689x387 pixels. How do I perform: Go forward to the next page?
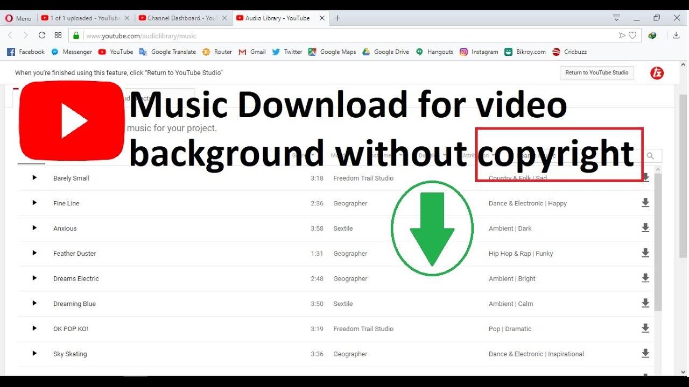pyautogui.click(x=25, y=35)
